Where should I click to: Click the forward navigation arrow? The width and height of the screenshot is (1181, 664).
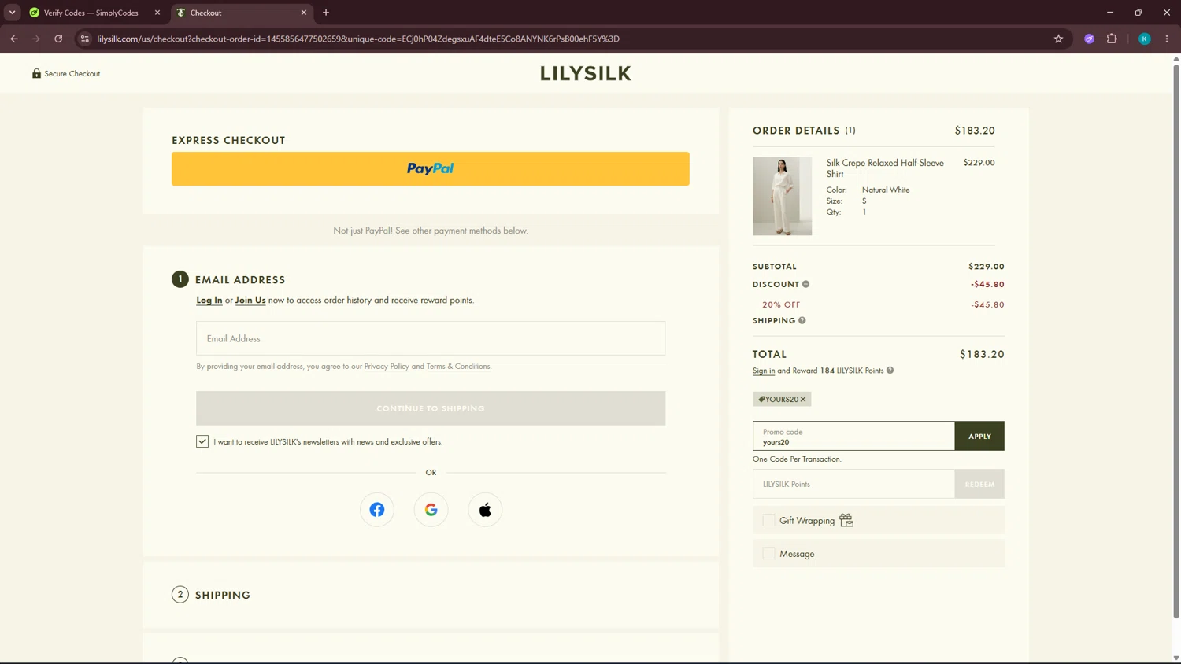coord(36,39)
